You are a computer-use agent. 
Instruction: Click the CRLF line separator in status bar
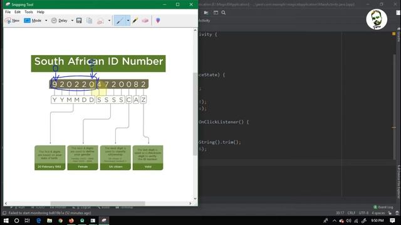351,212
